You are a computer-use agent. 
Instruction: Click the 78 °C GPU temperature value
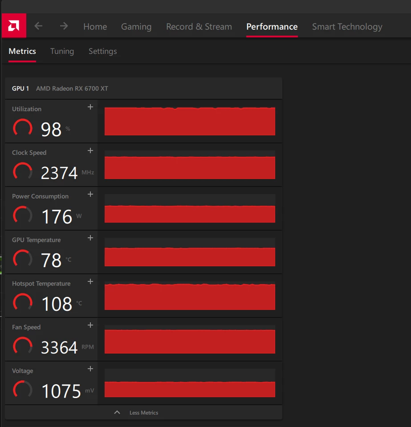(x=56, y=260)
